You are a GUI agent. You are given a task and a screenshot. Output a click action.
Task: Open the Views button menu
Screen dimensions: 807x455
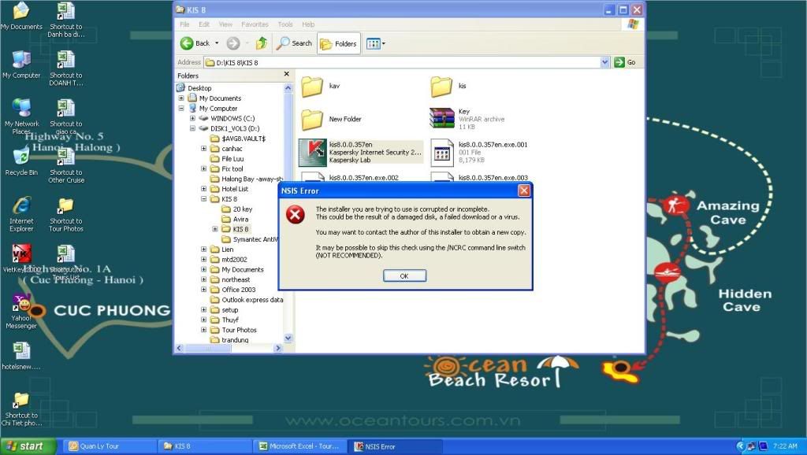[376, 44]
